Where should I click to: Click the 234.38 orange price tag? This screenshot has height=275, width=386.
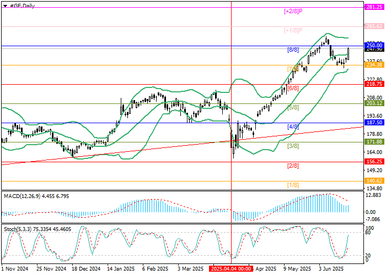(x=374, y=65)
